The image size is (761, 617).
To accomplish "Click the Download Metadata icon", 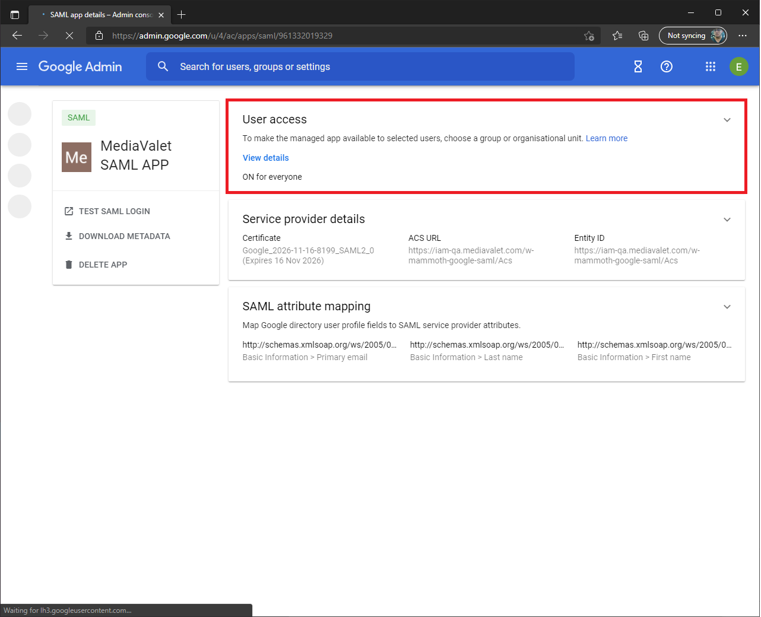I will [68, 236].
